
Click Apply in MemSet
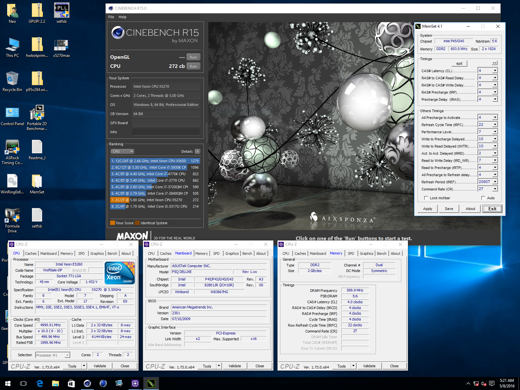click(x=428, y=209)
